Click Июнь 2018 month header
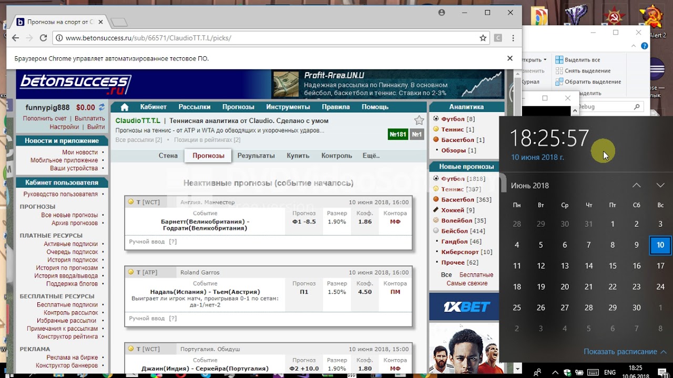673x378 pixels. pyautogui.click(x=530, y=185)
